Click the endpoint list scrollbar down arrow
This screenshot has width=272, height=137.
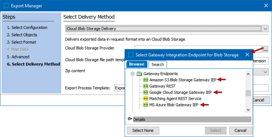coord(248,110)
